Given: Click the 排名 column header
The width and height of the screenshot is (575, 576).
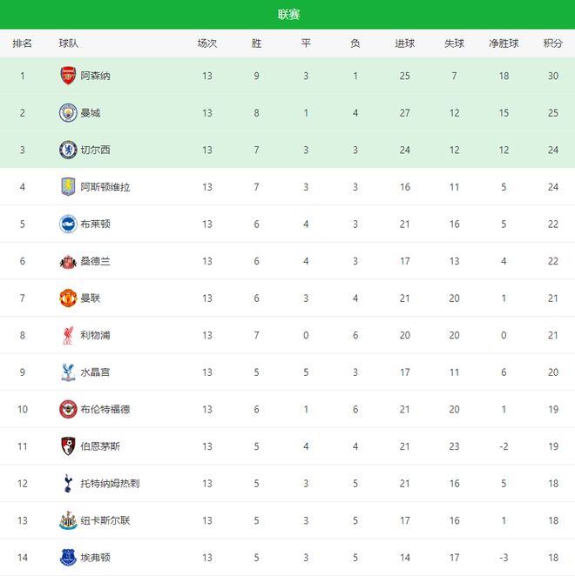Looking at the screenshot, I should tap(23, 44).
